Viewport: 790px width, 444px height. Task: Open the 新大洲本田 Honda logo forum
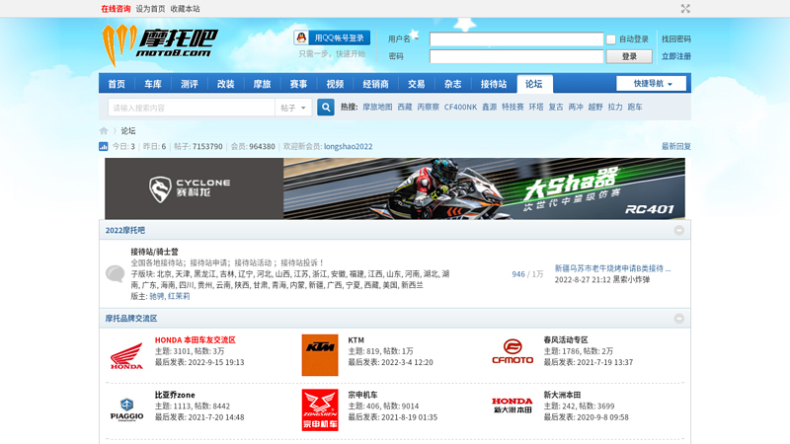pyautogui.click(x=513, y=406)
